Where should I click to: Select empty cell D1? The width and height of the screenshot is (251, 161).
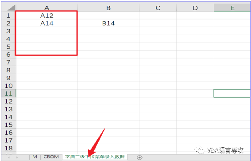tap(195, 16)
